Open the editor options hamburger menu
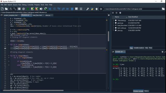 tap(109, 15)
